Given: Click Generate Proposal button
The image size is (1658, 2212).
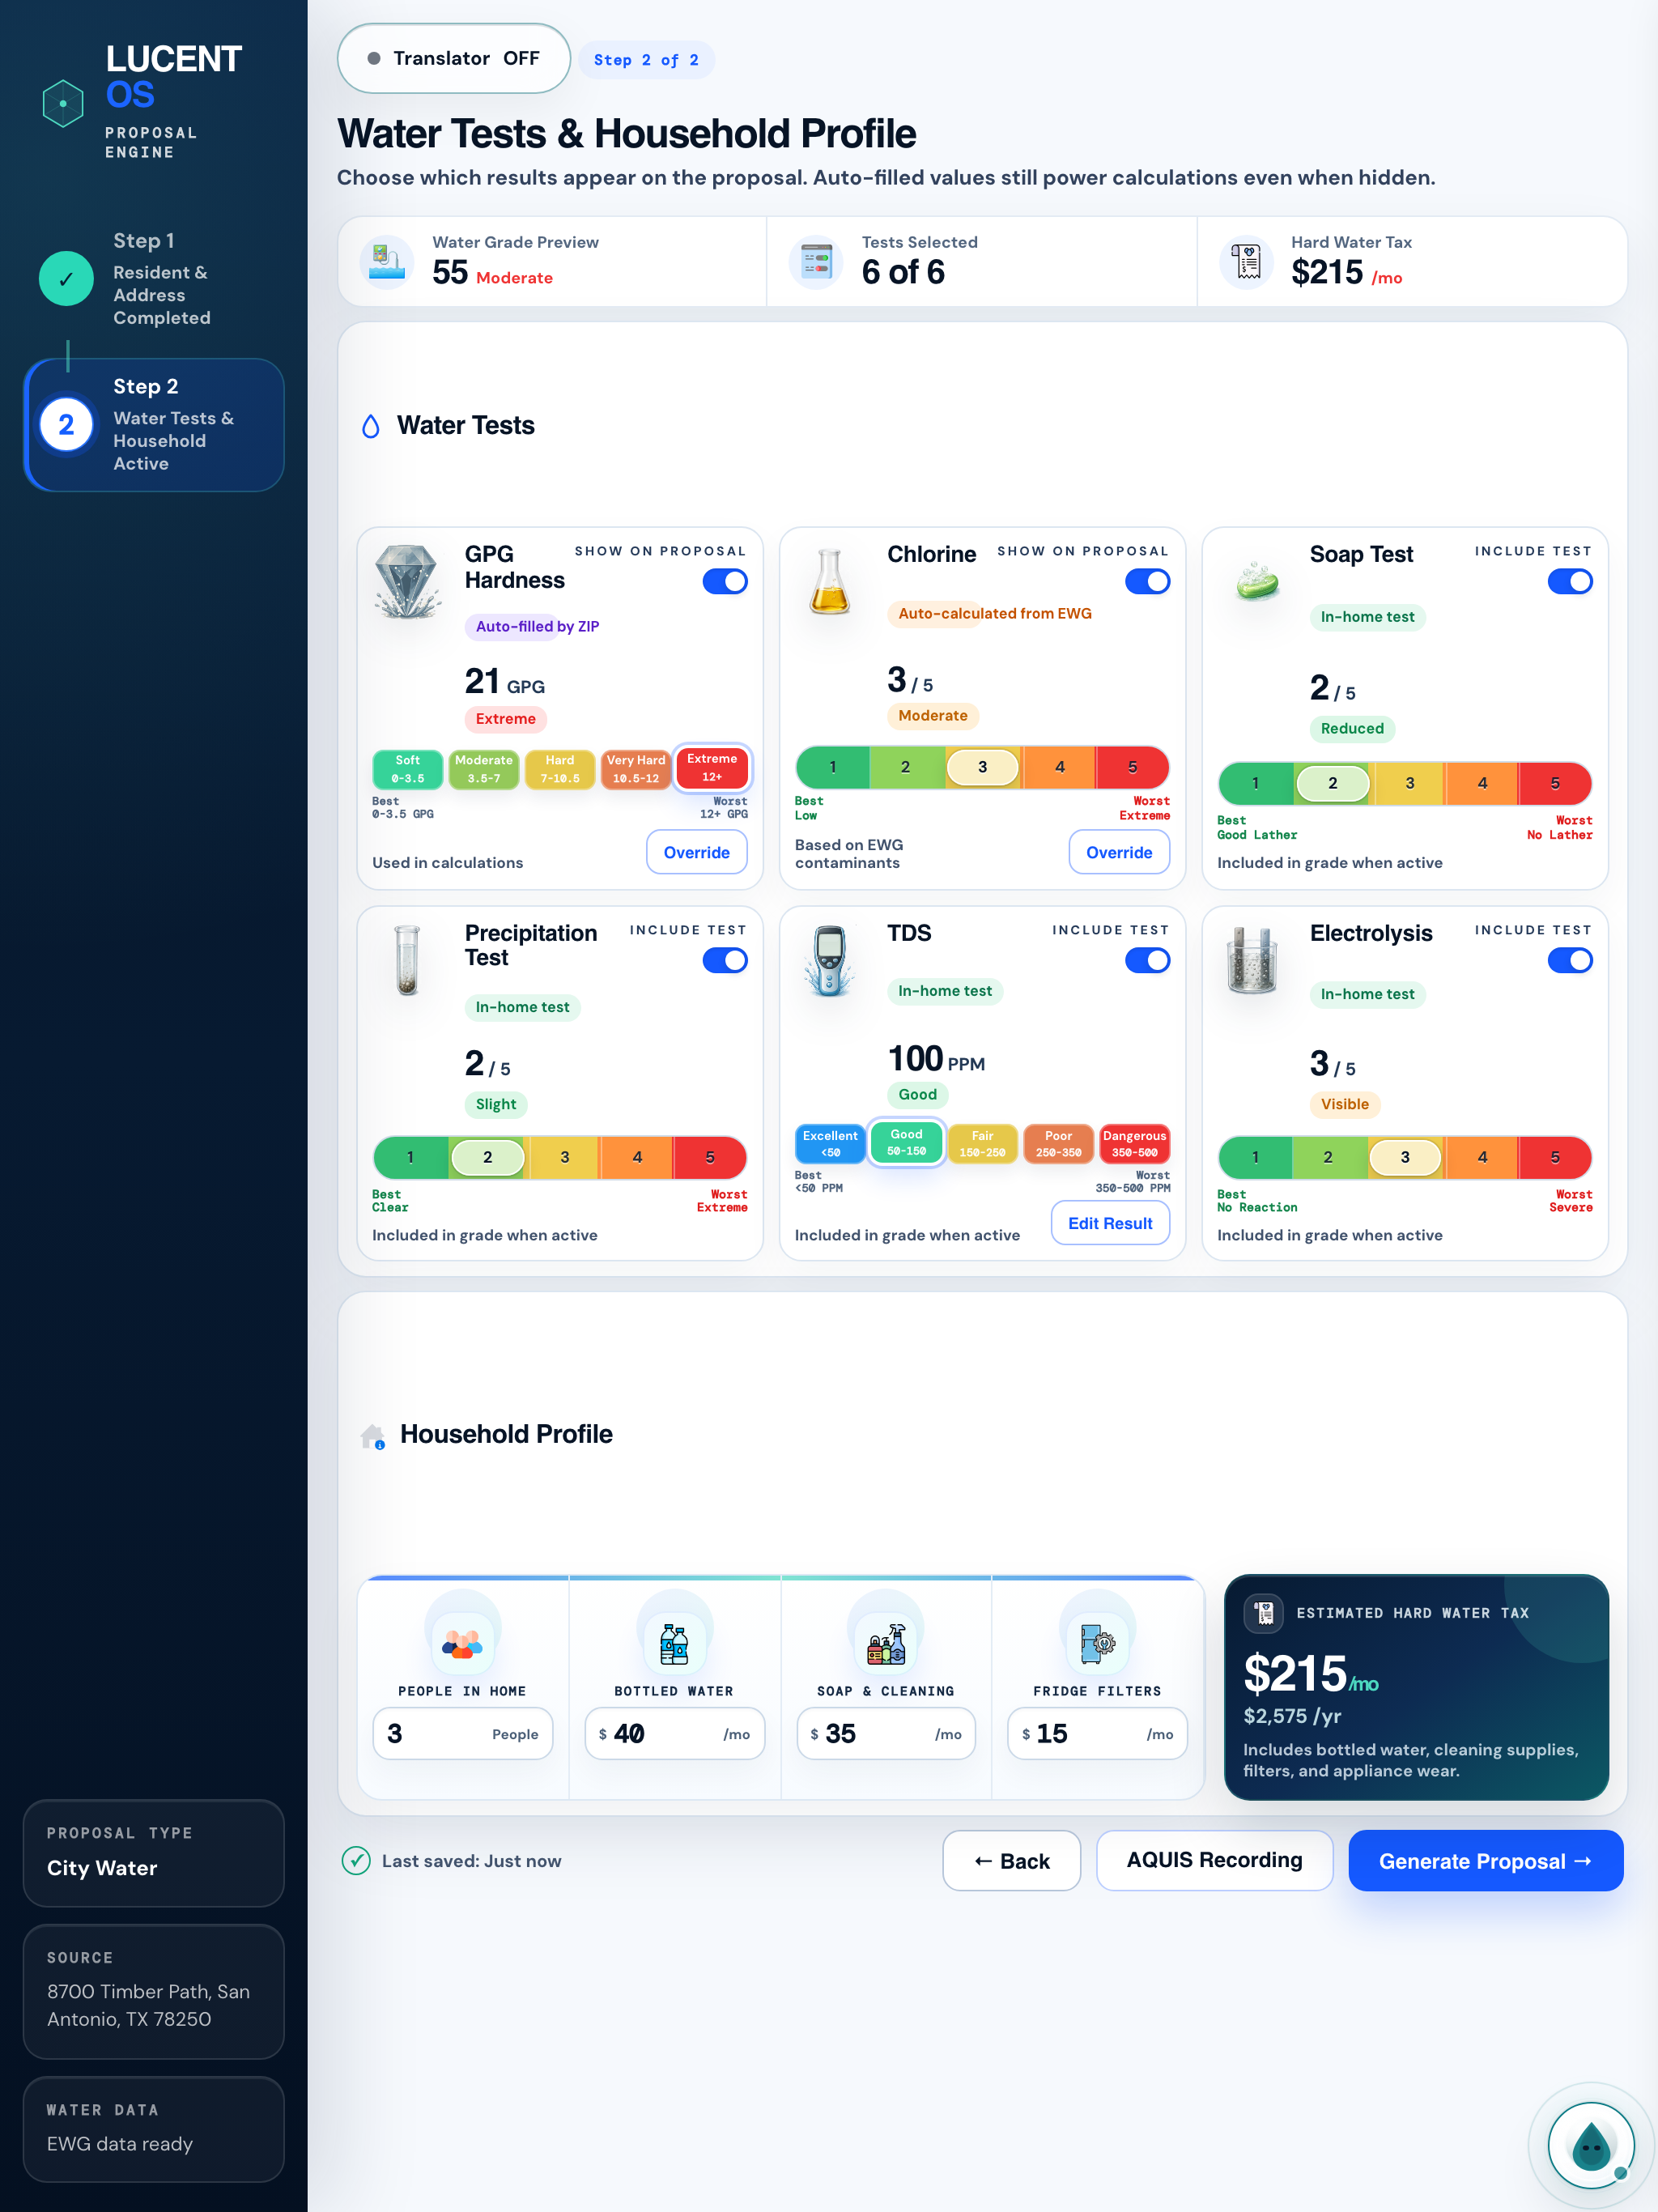Looking at the screenshot, I should pyautogui.click(x=1485, y=1861).
